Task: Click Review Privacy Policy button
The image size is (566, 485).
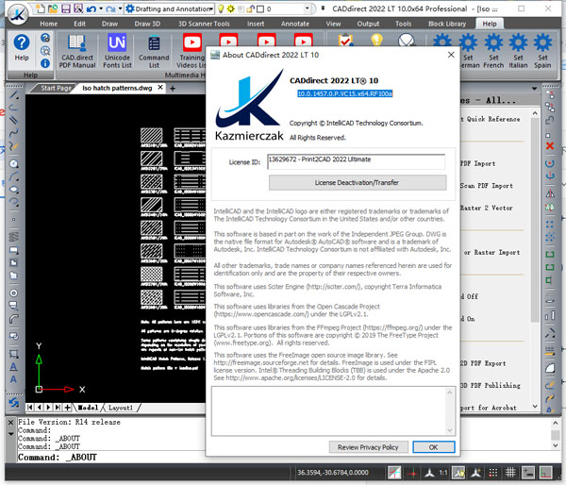Action: (367, 446)
